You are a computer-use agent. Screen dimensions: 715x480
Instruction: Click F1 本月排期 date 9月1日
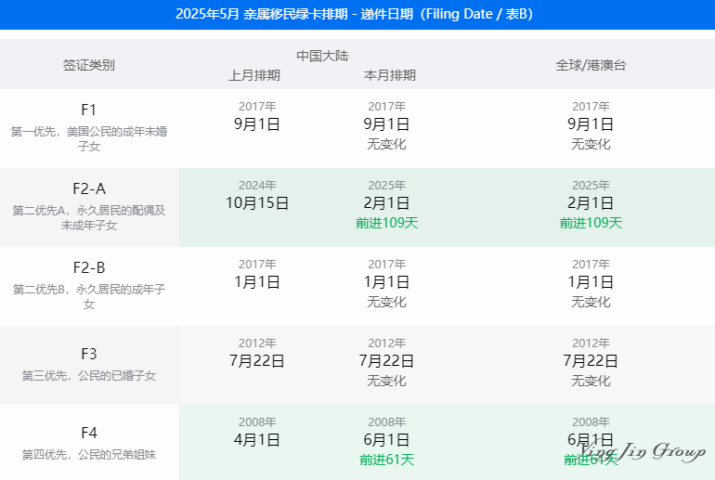pyautogui.click(x=386, y=124)
